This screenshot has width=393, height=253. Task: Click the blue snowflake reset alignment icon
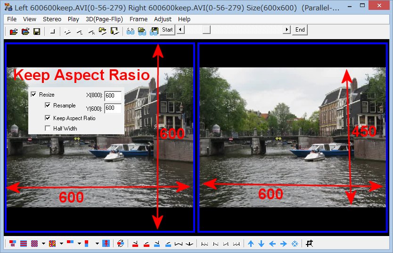click(x=295, y=244)
